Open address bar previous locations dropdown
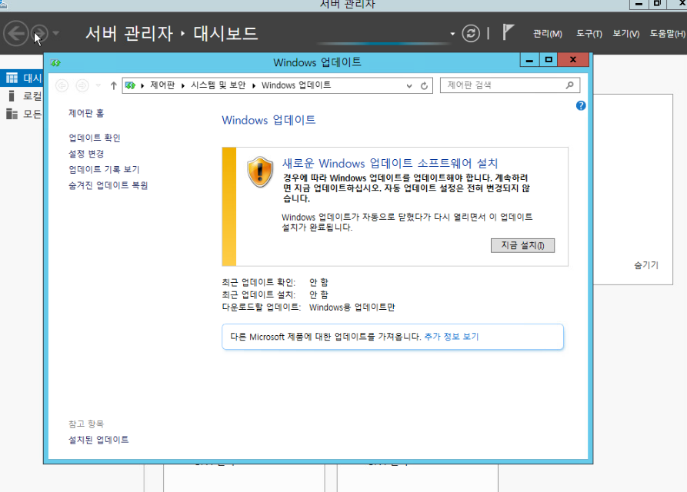The width and height of the screenshot is (687, 492). point(409,86)
